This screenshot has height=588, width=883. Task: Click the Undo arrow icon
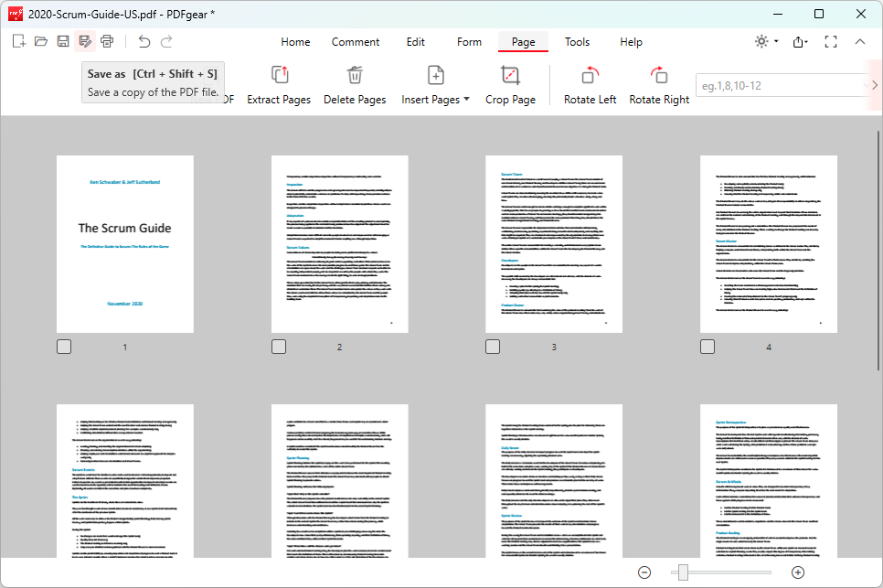pos(144,40)
